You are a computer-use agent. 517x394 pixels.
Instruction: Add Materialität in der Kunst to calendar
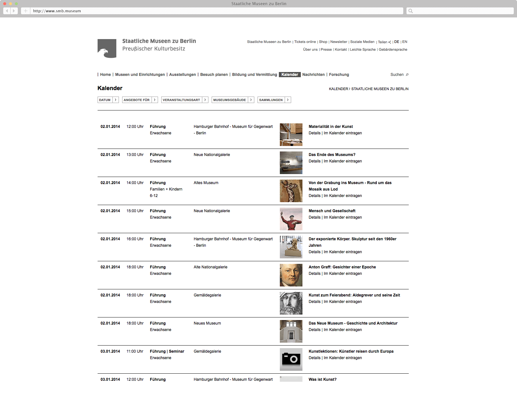(x=343, y=133)
